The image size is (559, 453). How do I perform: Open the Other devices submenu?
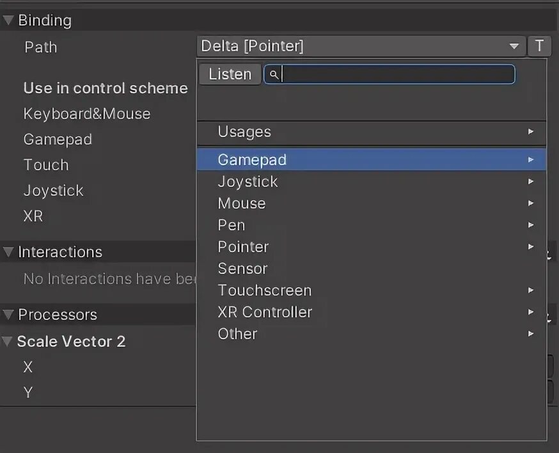pyautogui.click(x=372, y=334)
